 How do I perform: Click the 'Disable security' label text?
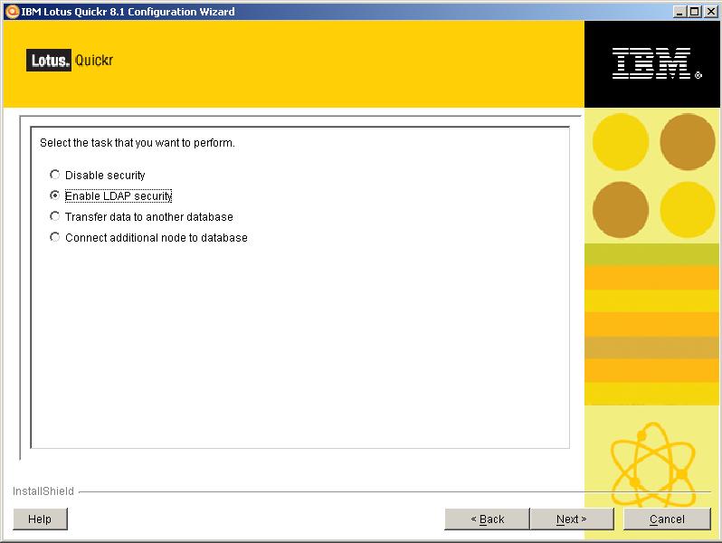[105, 175]
